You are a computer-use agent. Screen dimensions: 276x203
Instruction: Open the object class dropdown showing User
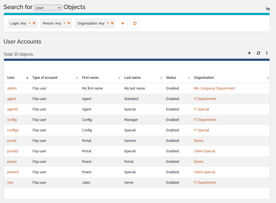click(x=48, y=8)
